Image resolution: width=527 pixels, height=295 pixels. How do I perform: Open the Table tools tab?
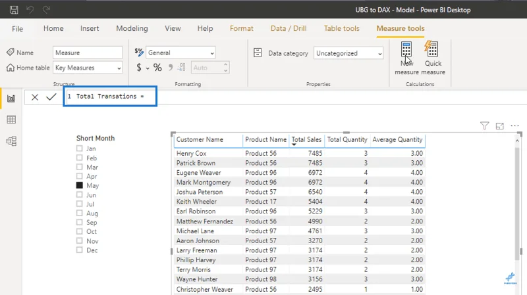click(341, 28)
